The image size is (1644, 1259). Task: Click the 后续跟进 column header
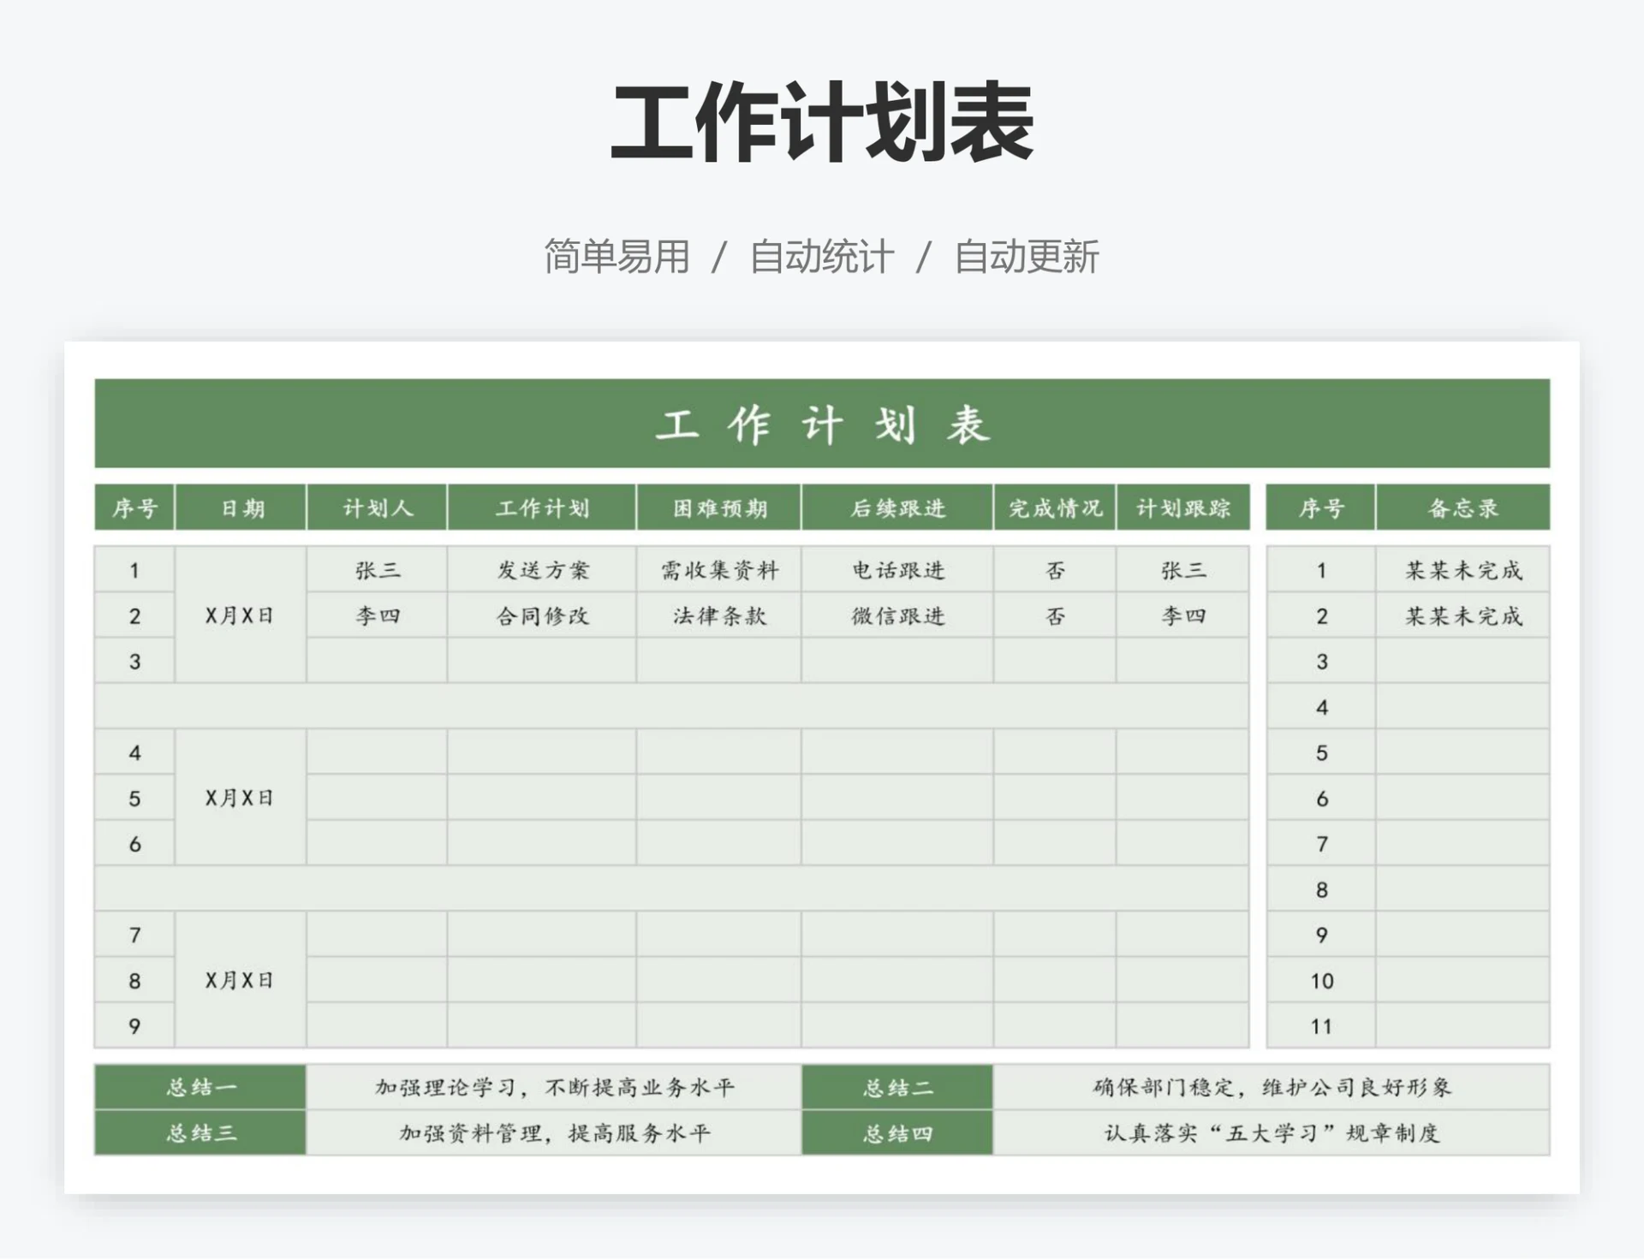pos(896,506)
